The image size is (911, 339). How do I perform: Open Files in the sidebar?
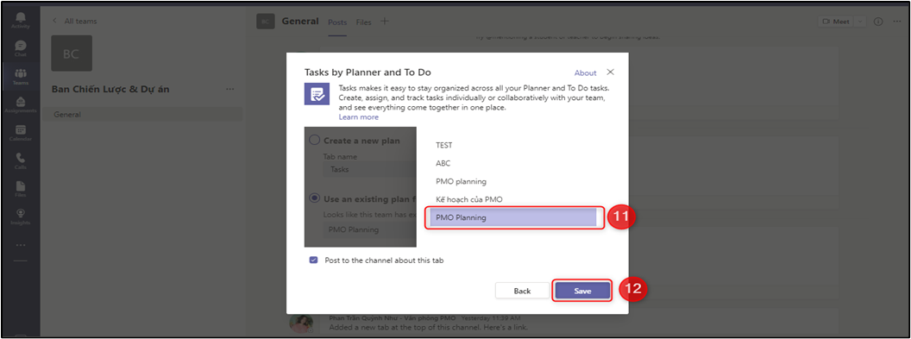(x=21, y=189)
